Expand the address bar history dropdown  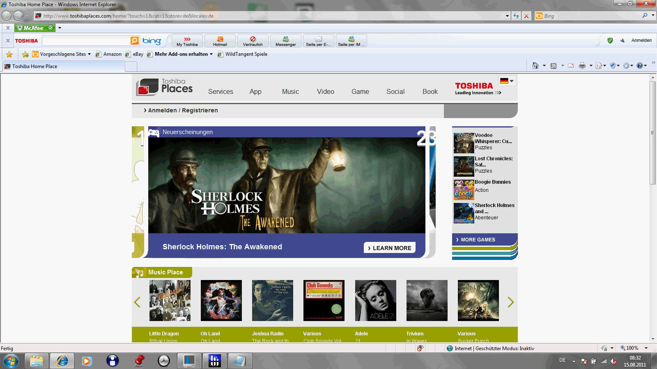coord(508,16)
